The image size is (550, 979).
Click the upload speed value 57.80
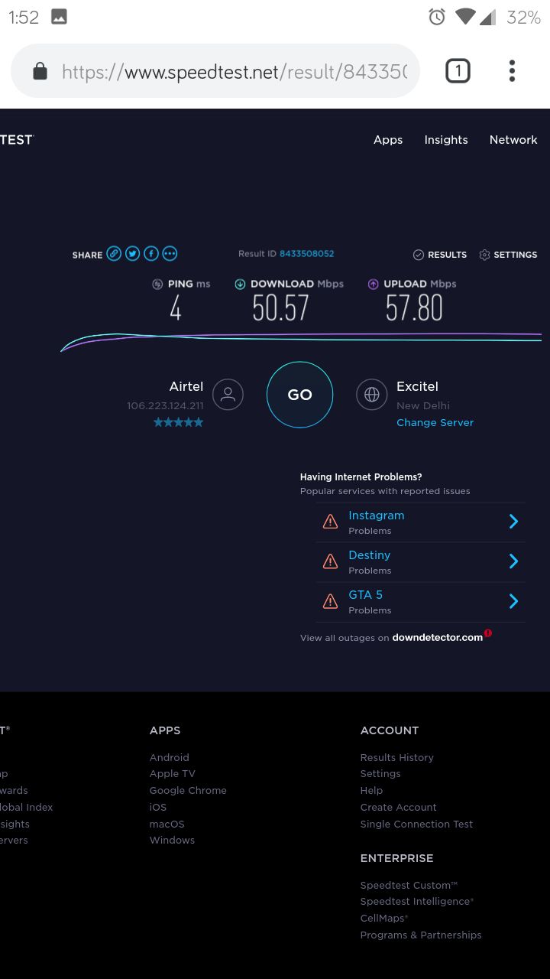pyautogui.click(x=414, y=308)
